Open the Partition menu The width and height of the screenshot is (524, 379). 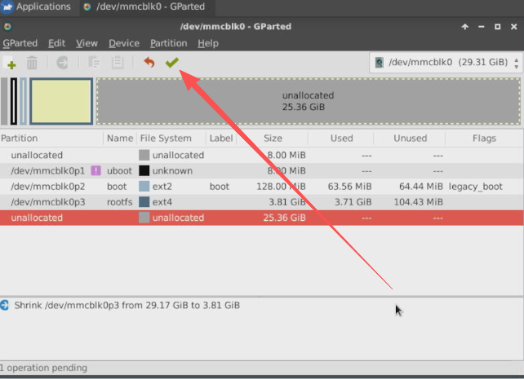(x=168, y=43)
